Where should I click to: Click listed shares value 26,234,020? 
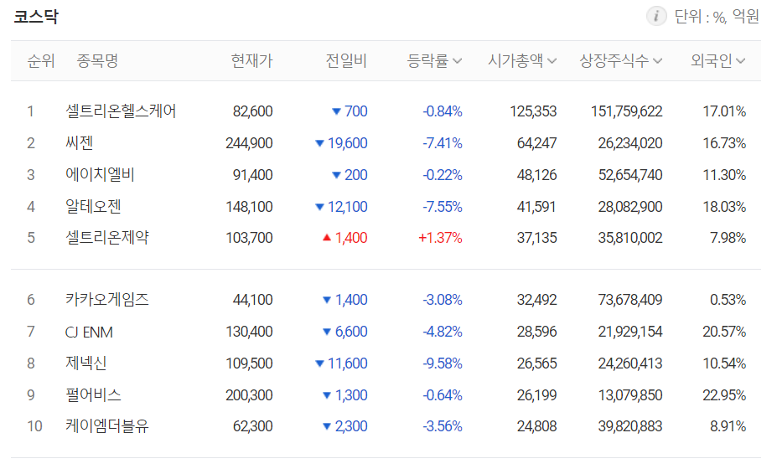(x=630, y=143)
